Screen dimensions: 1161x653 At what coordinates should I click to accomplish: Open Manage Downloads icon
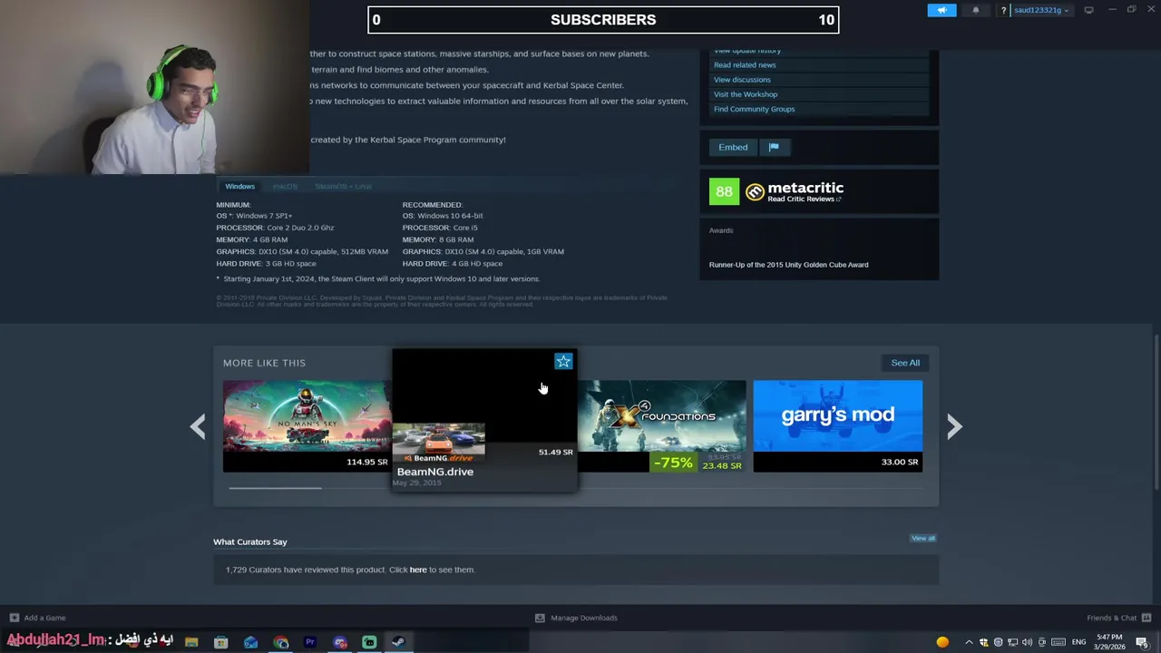pos(540,618)
